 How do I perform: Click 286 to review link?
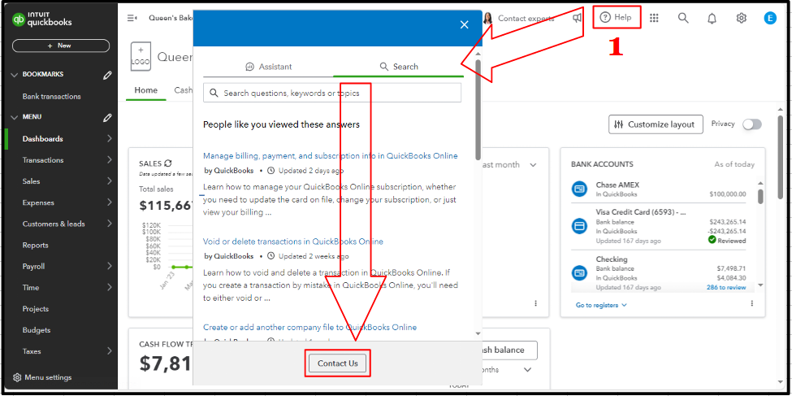click(x=726, y=287)
